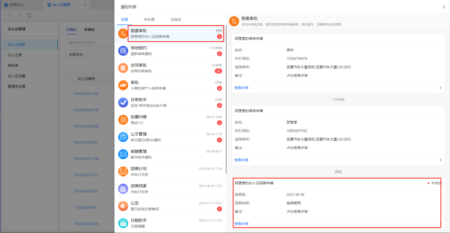This screenshot has height=233, width=450.
Task: Select the 未绑定 tab
Action: coord(89,29)
